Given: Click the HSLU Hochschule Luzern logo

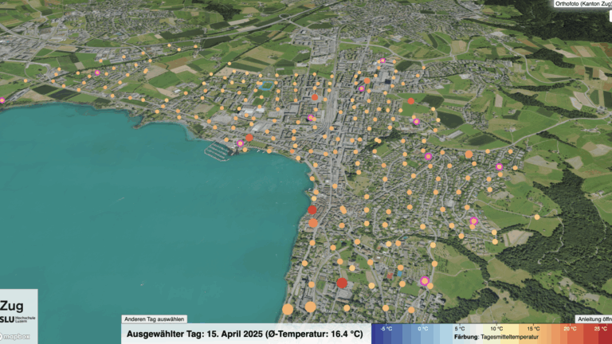Looking at the screenshot, I should coord(18,319).
